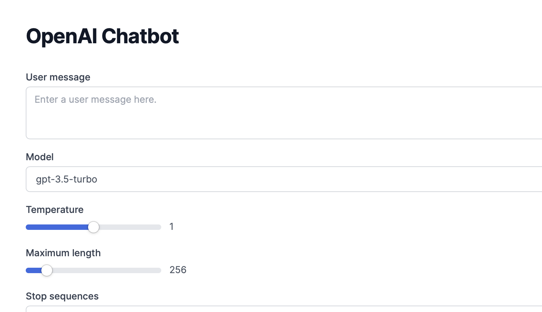Image resolution: width=542 pixels, height=312 pixels.
Task: Click the "Maximum length" label text
Action: 63,253
